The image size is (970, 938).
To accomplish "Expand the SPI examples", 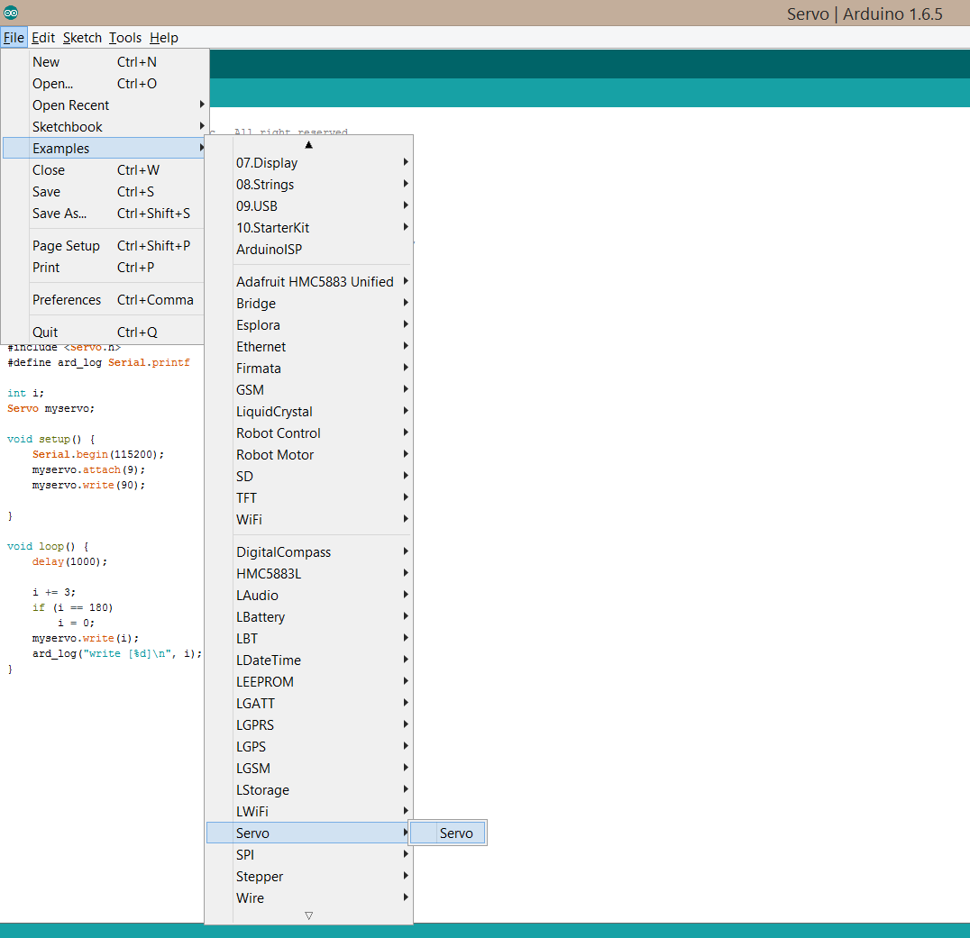I will (308, 855).
